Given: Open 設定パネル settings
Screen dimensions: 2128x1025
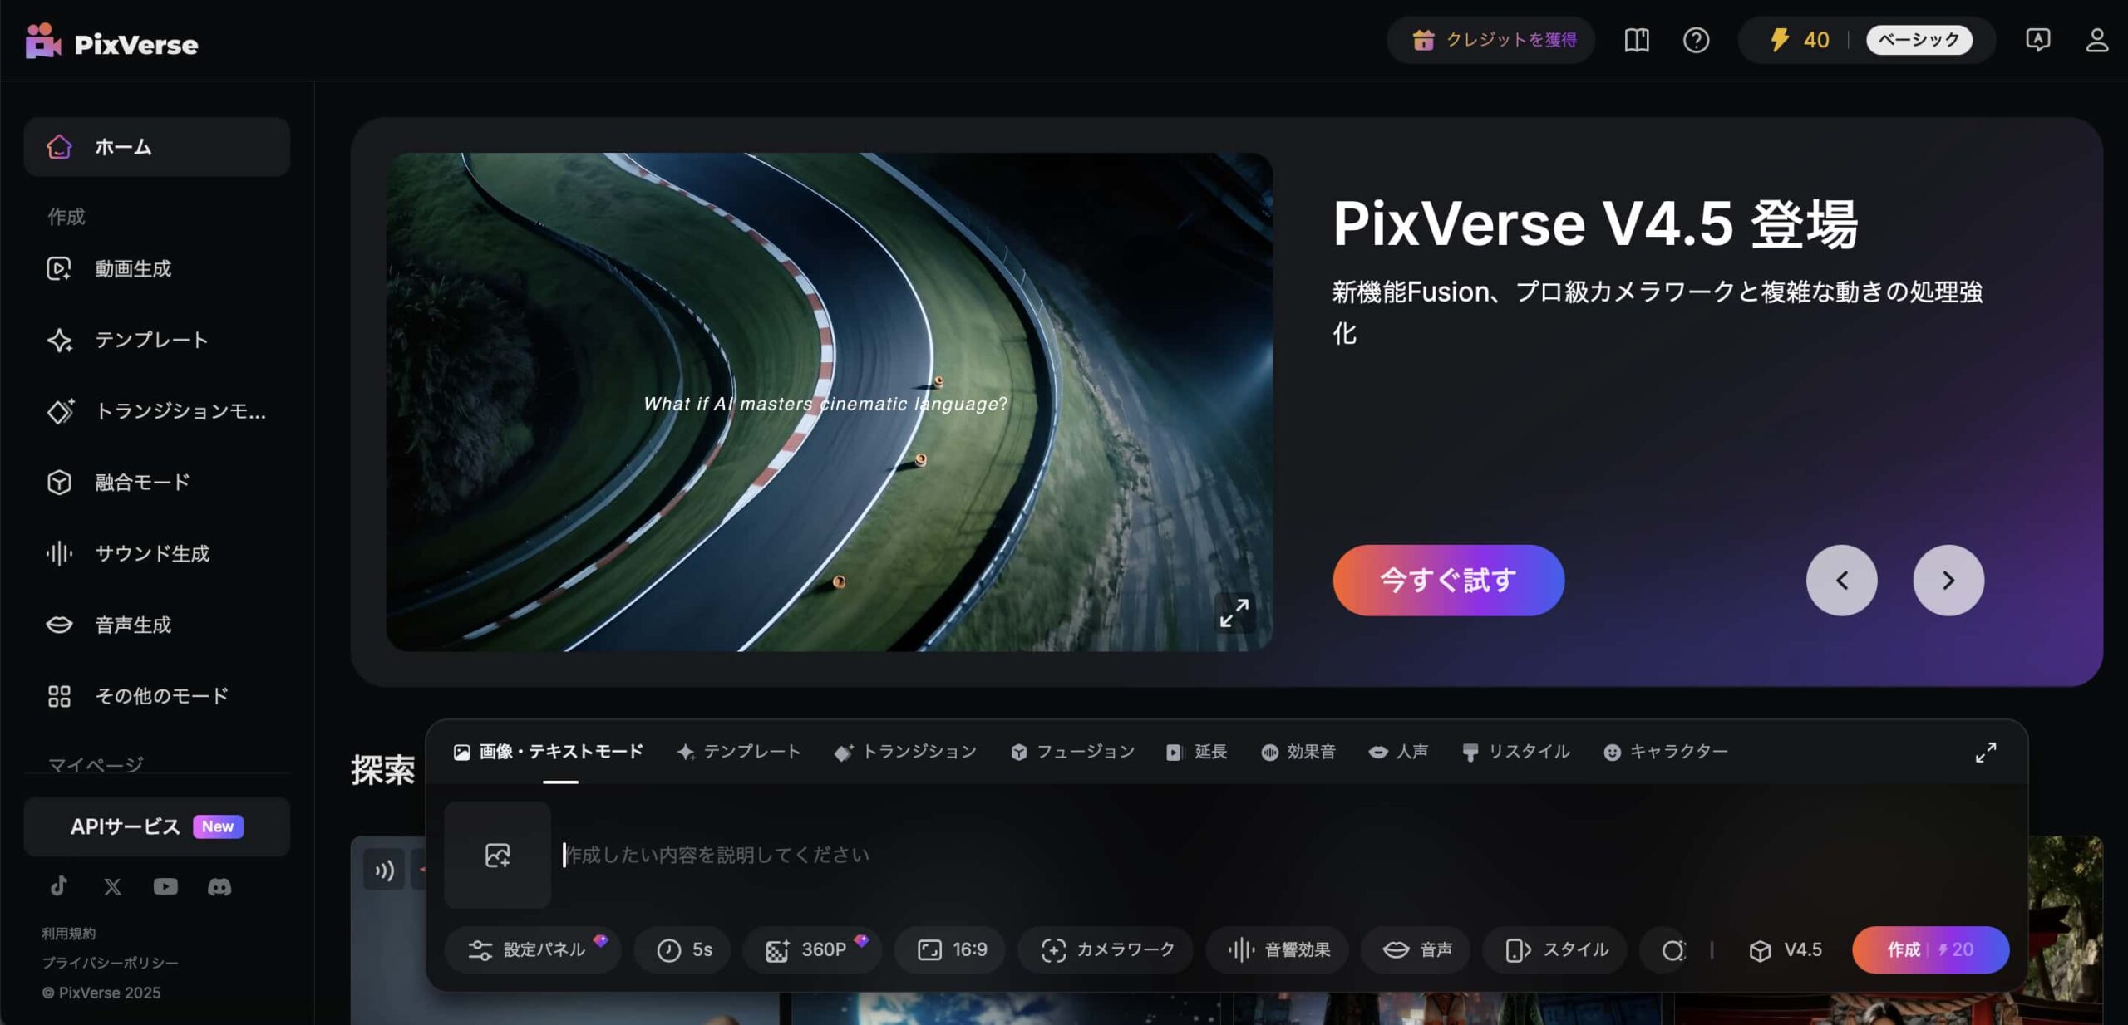Looking at the screenshot, I should click(532, 949).
